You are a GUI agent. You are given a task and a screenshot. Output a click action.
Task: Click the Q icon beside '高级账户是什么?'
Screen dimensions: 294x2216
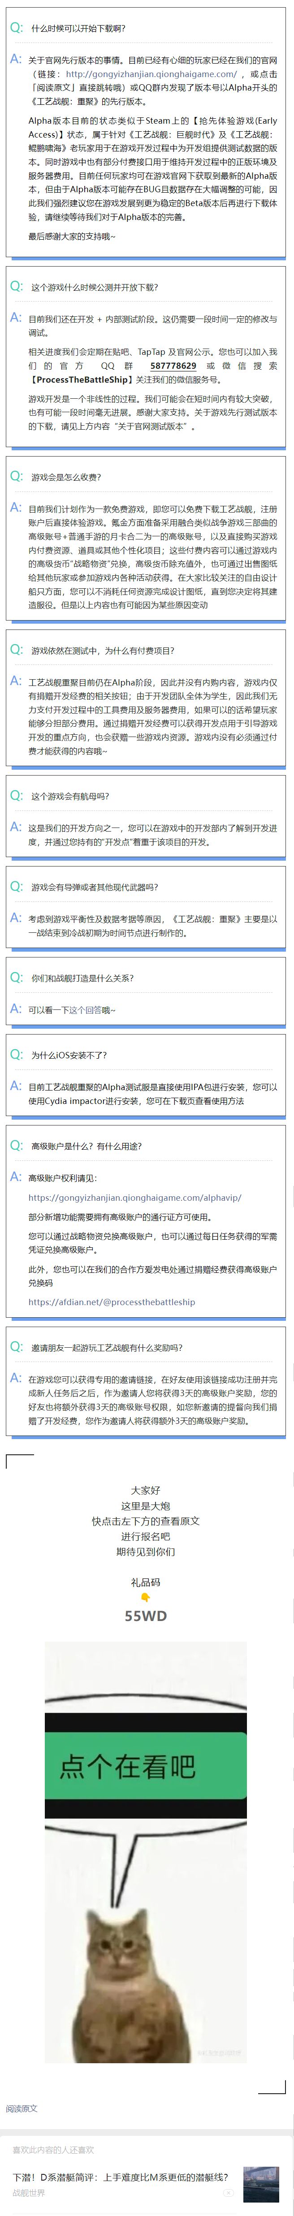16,1145
